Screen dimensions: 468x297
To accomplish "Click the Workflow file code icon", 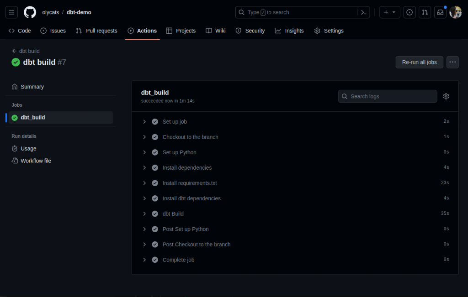I will tap(15, 161).
